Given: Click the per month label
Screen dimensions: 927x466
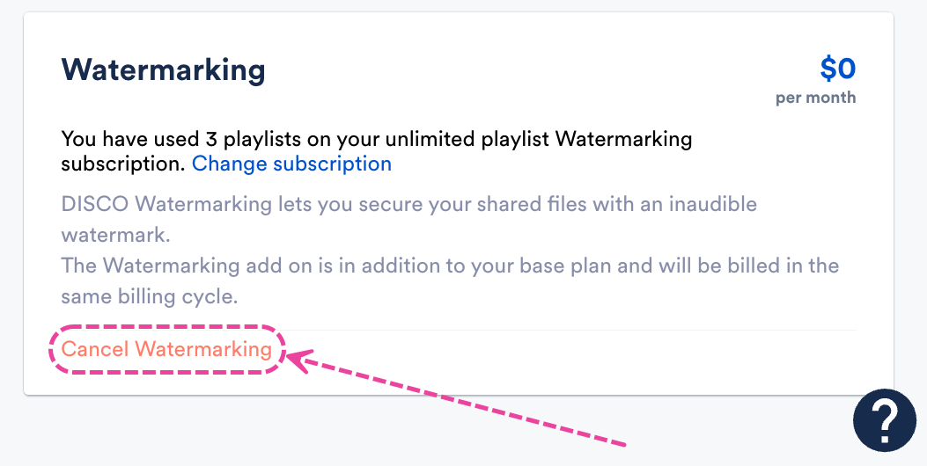Looking at the screenshot, I should pos(815,98).
